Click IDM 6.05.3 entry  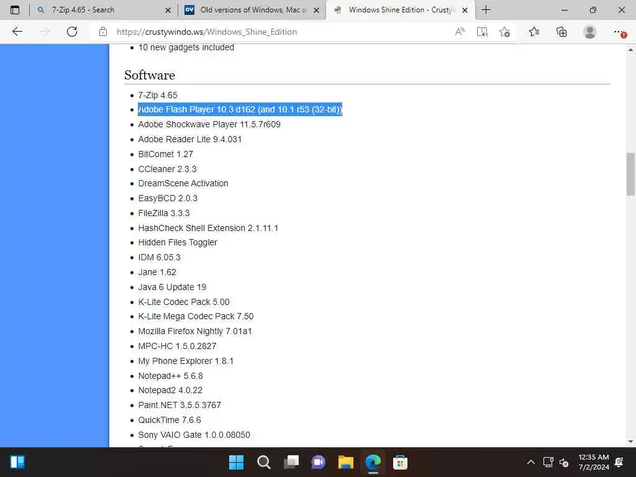point(160,257)
